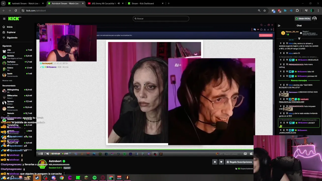322x181 pixels.
Task: Open the browser media control icon
Action: pyautogui.click(x=306, y=11)
